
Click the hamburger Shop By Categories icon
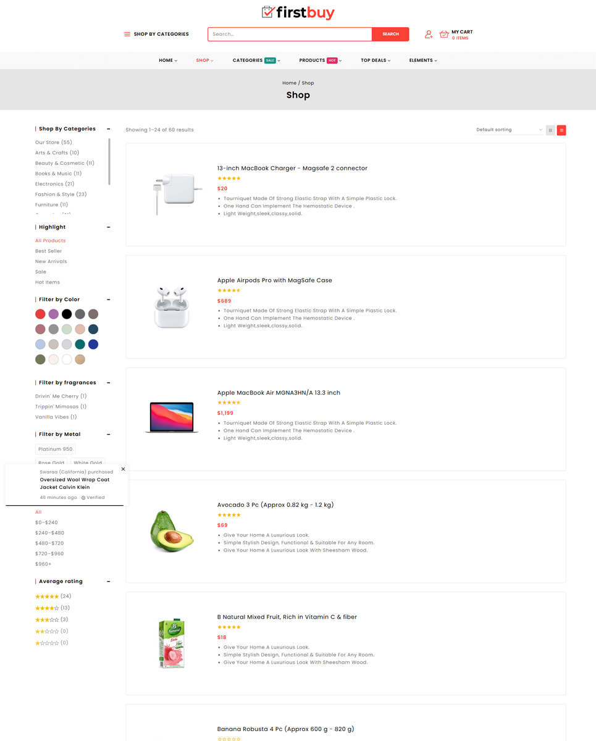point(127,35)
